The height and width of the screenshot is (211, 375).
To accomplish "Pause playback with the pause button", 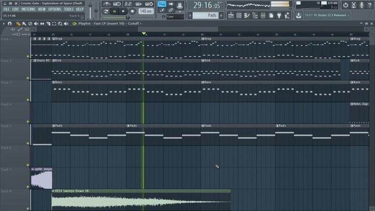I will click(x=115, y=11).
